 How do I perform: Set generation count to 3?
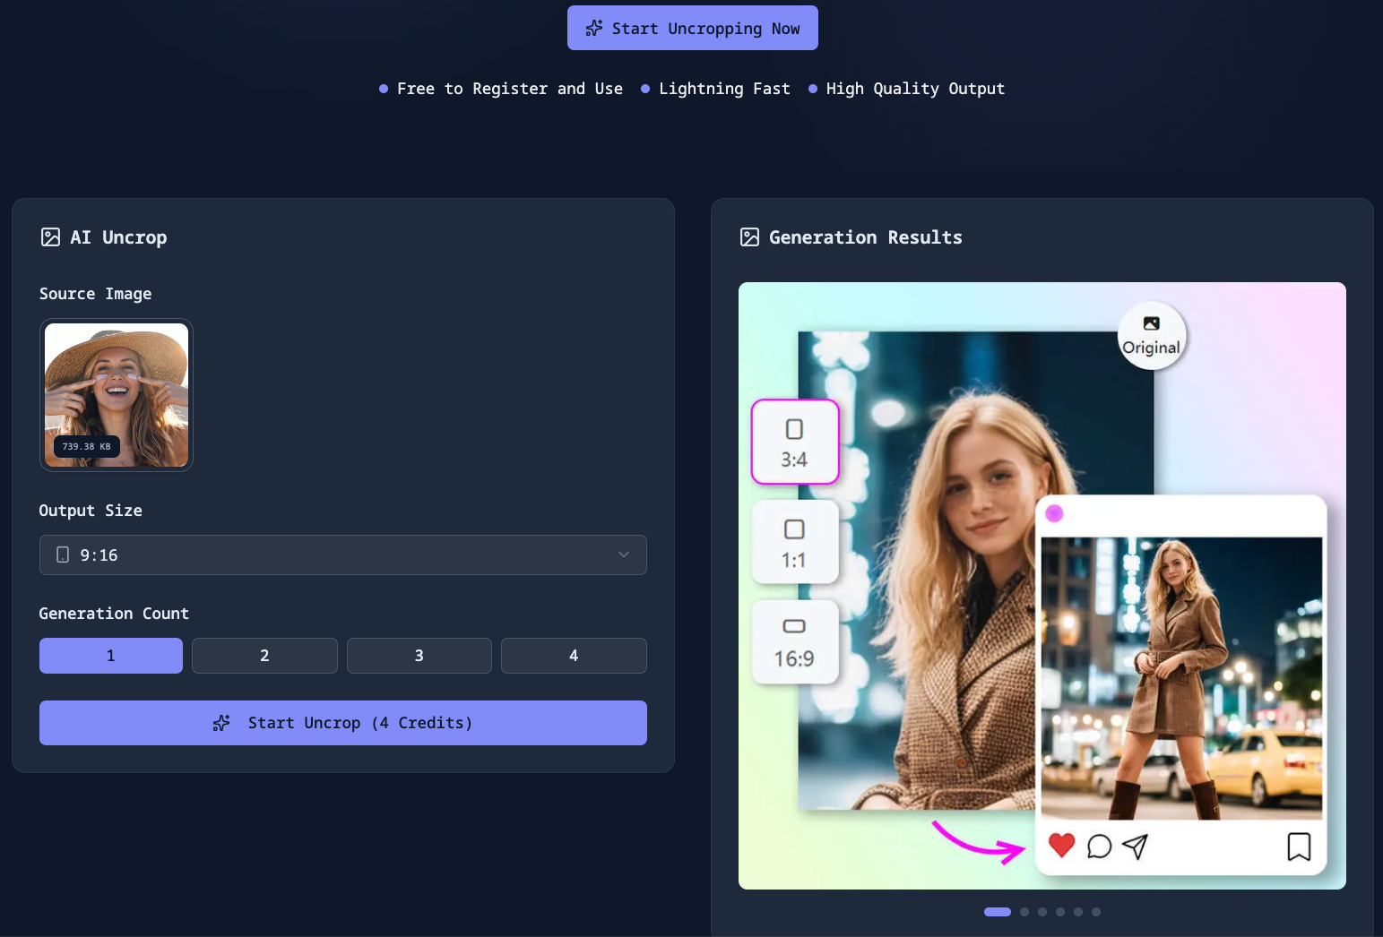point(419,656)
